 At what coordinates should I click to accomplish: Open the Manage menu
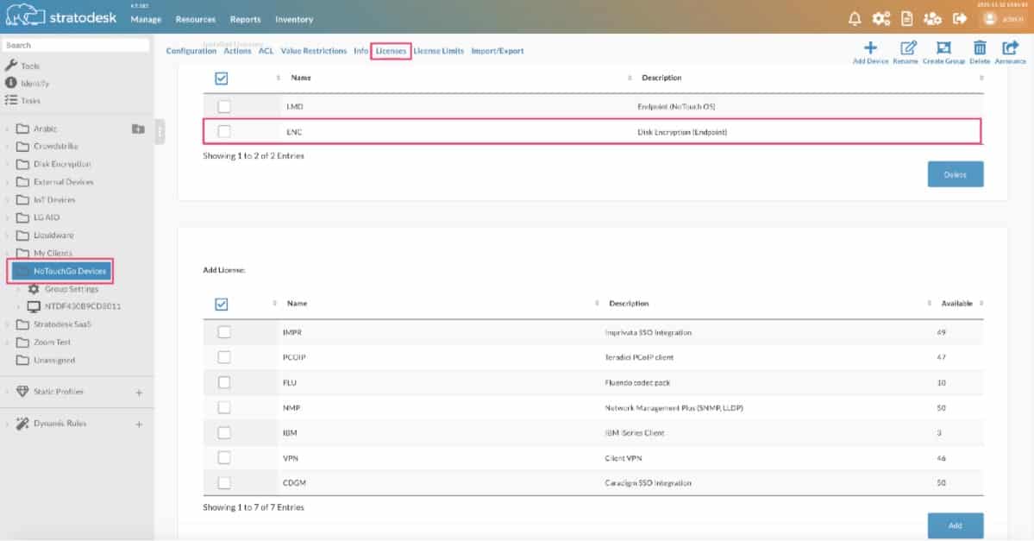click(x=146, y=20)
